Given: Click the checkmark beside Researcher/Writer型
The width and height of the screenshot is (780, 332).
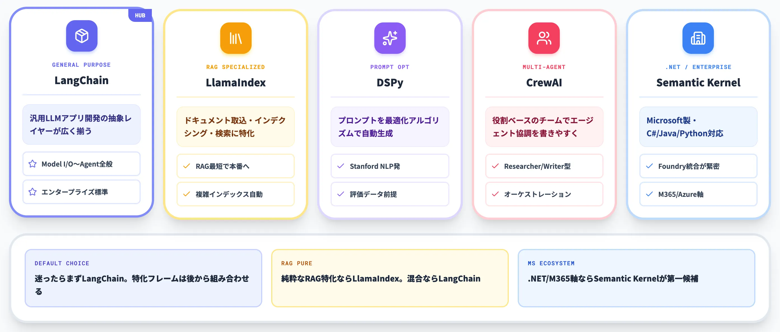Looking at the screenshot, I should coord(495,166).
